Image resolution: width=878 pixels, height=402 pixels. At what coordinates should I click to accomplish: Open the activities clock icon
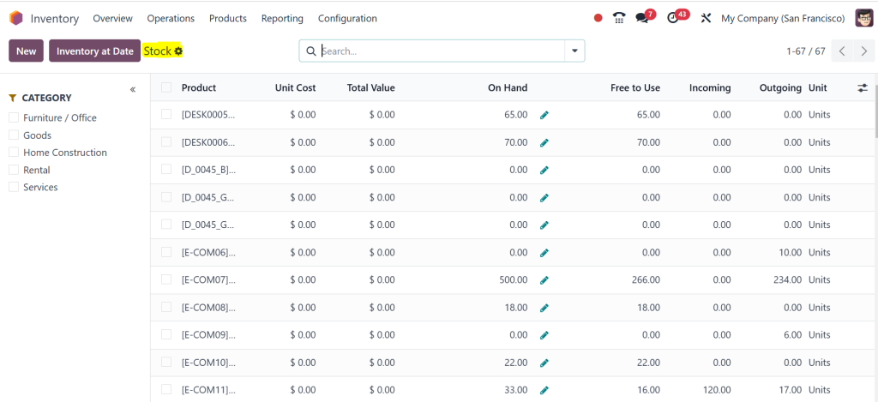click(x=672, y=18)
